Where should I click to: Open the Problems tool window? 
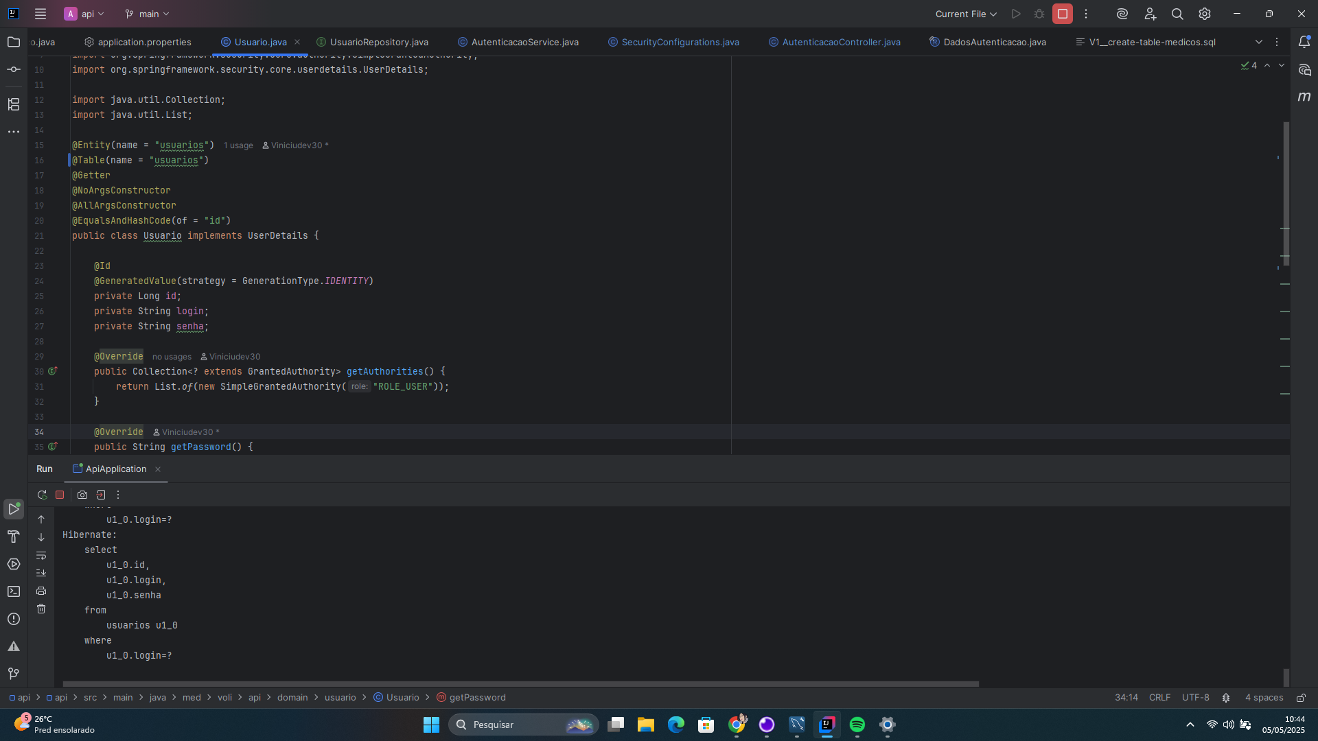click(14, 619)
